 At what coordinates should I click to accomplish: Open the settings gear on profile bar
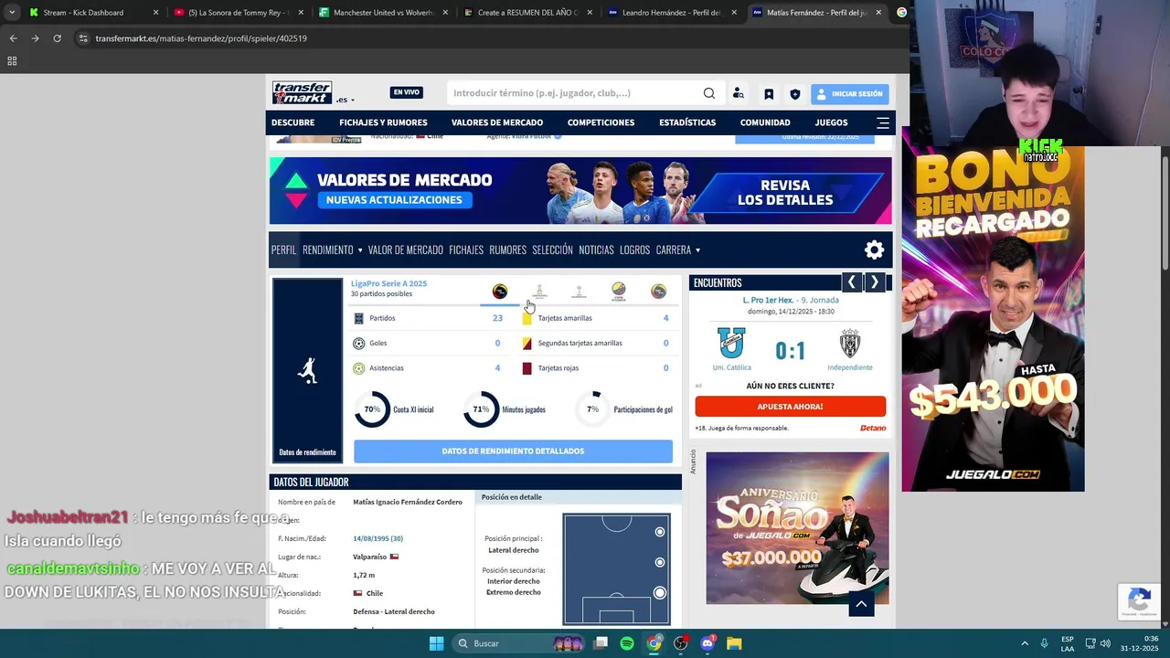(875, 249)
